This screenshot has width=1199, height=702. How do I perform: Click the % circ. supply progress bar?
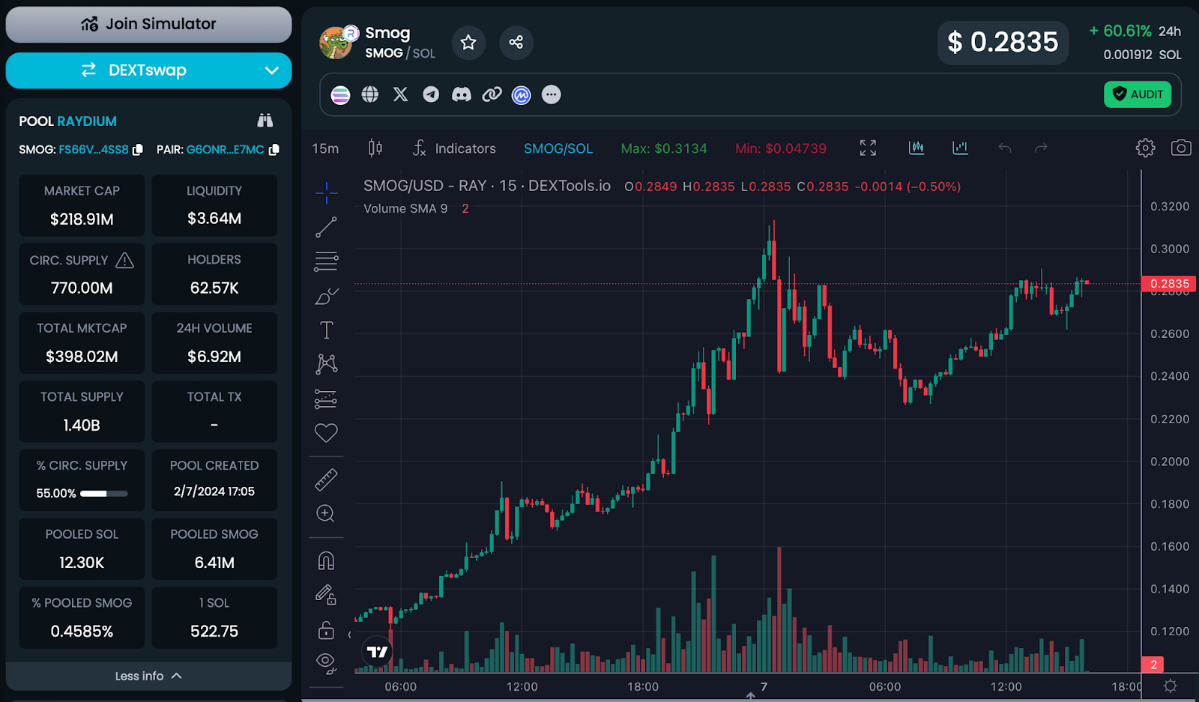[x=104, y=494]
